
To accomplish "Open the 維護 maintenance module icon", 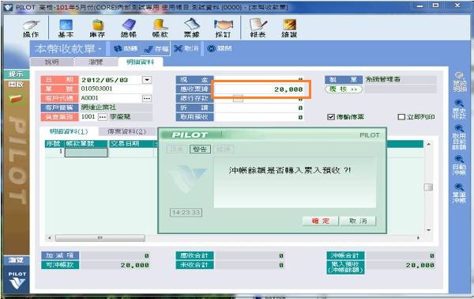I will 289,28.
